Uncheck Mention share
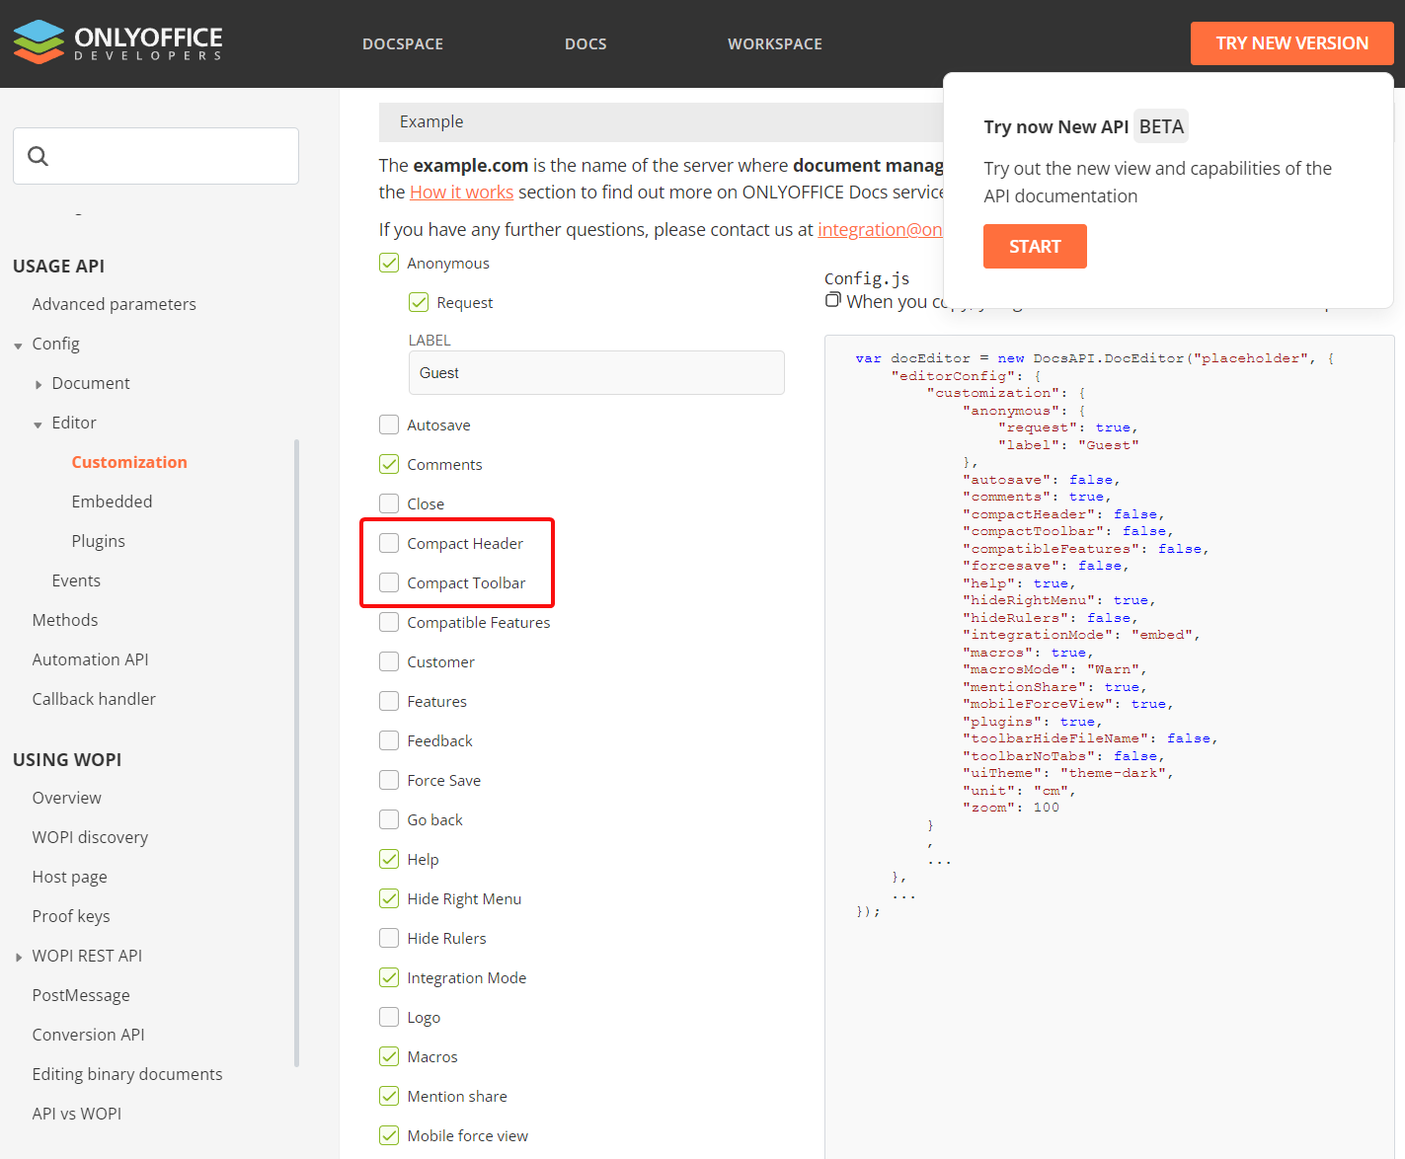The width and height of the screenshot is (1405, 1159). 389,1096
